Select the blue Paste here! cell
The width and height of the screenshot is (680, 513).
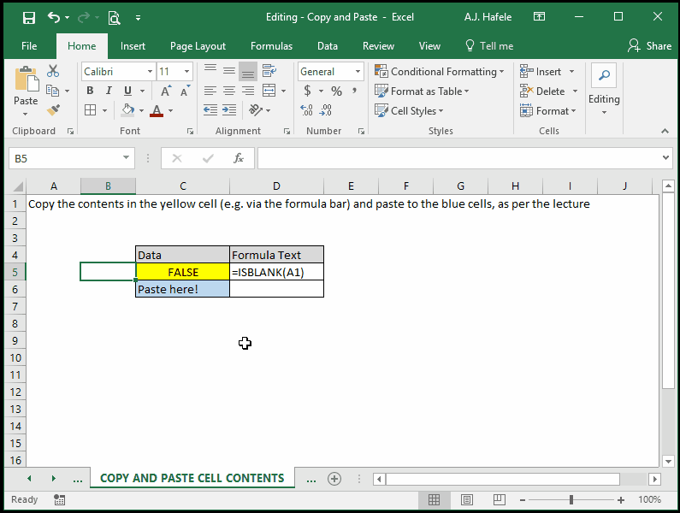182,289
